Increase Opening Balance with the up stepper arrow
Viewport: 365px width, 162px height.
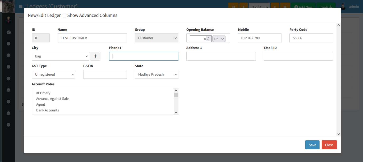[x=209, y=37]
